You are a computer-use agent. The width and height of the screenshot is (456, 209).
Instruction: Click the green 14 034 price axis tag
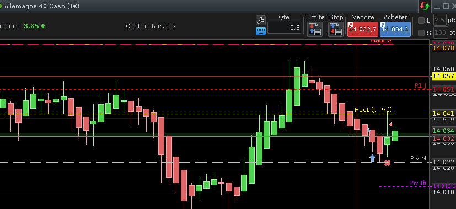pyautogui.click(x=444, y=131)
